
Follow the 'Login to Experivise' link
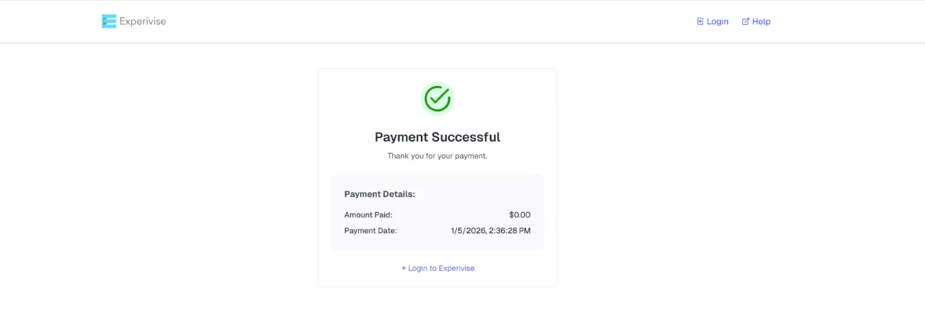point(441,268)
